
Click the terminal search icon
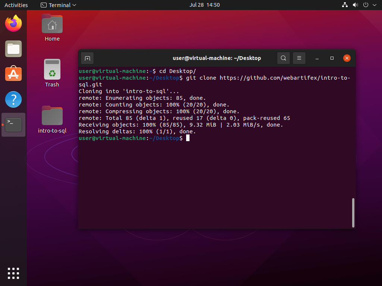(x=284, y=58)
